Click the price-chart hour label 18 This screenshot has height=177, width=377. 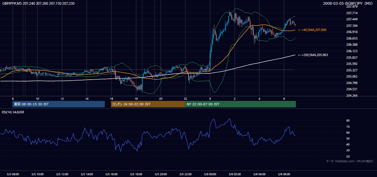point(136,99)
